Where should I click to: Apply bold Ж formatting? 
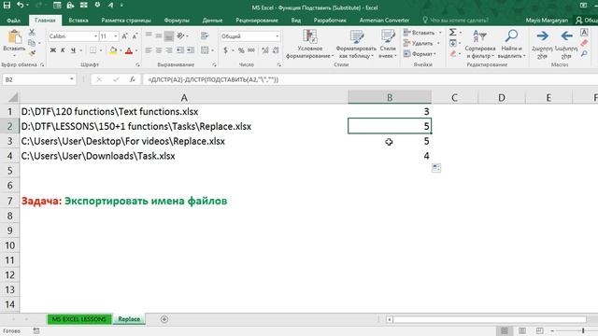[x=53, y=50]
